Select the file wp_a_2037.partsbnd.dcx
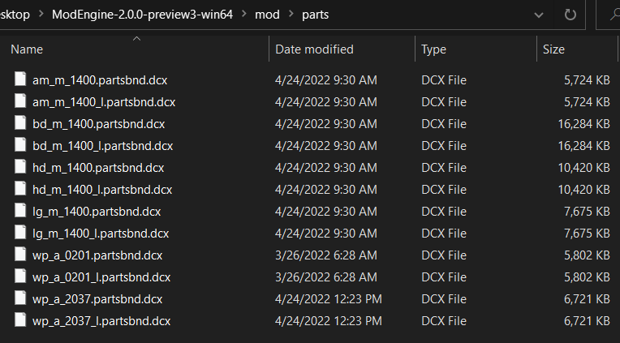The height and width of the screenshot is (343, 620). [x=97, y=299]
